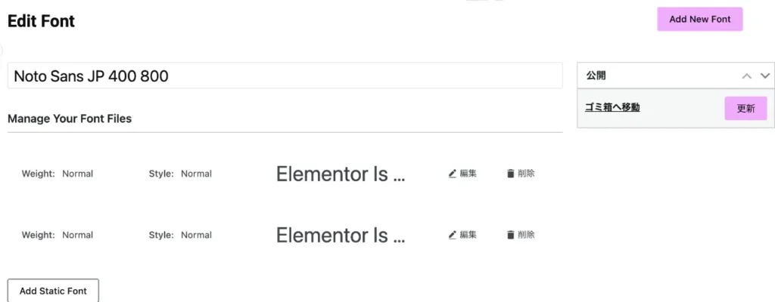This screenshot has height=302, width=775.
Task: Click the trash delete icon in second font row
Action: click(511, 235)
